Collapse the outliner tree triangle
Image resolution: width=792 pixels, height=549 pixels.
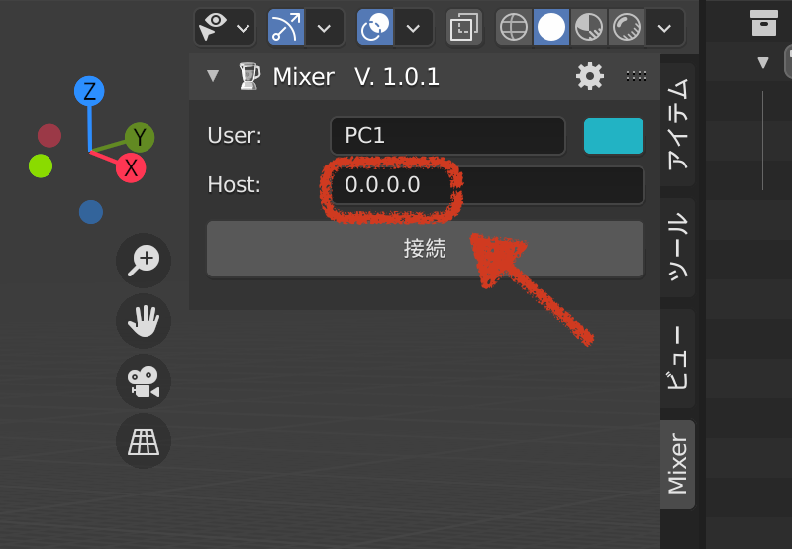pyautogui.click(x=763, y=63)
